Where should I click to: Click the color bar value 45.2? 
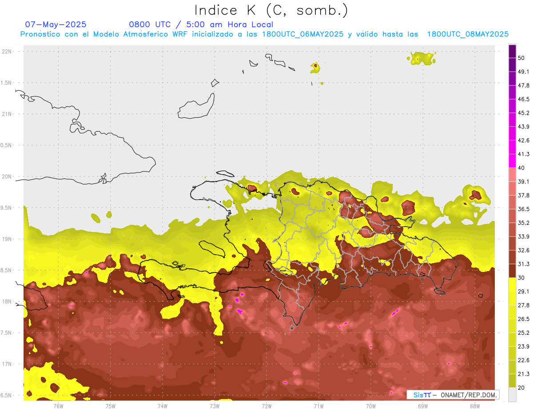click(524, 113)
